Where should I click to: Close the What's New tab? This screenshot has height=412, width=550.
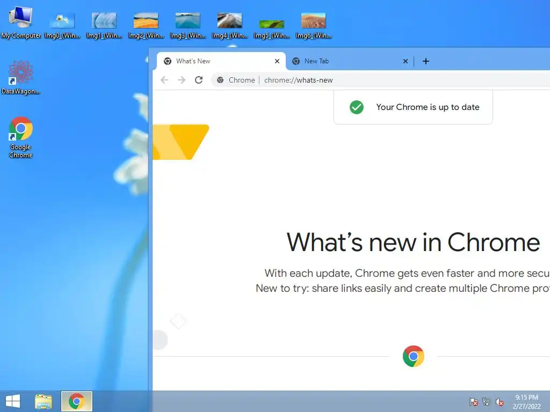[x=277, y=61]
